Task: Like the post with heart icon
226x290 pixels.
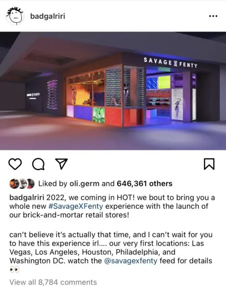Action: point(15,164)
